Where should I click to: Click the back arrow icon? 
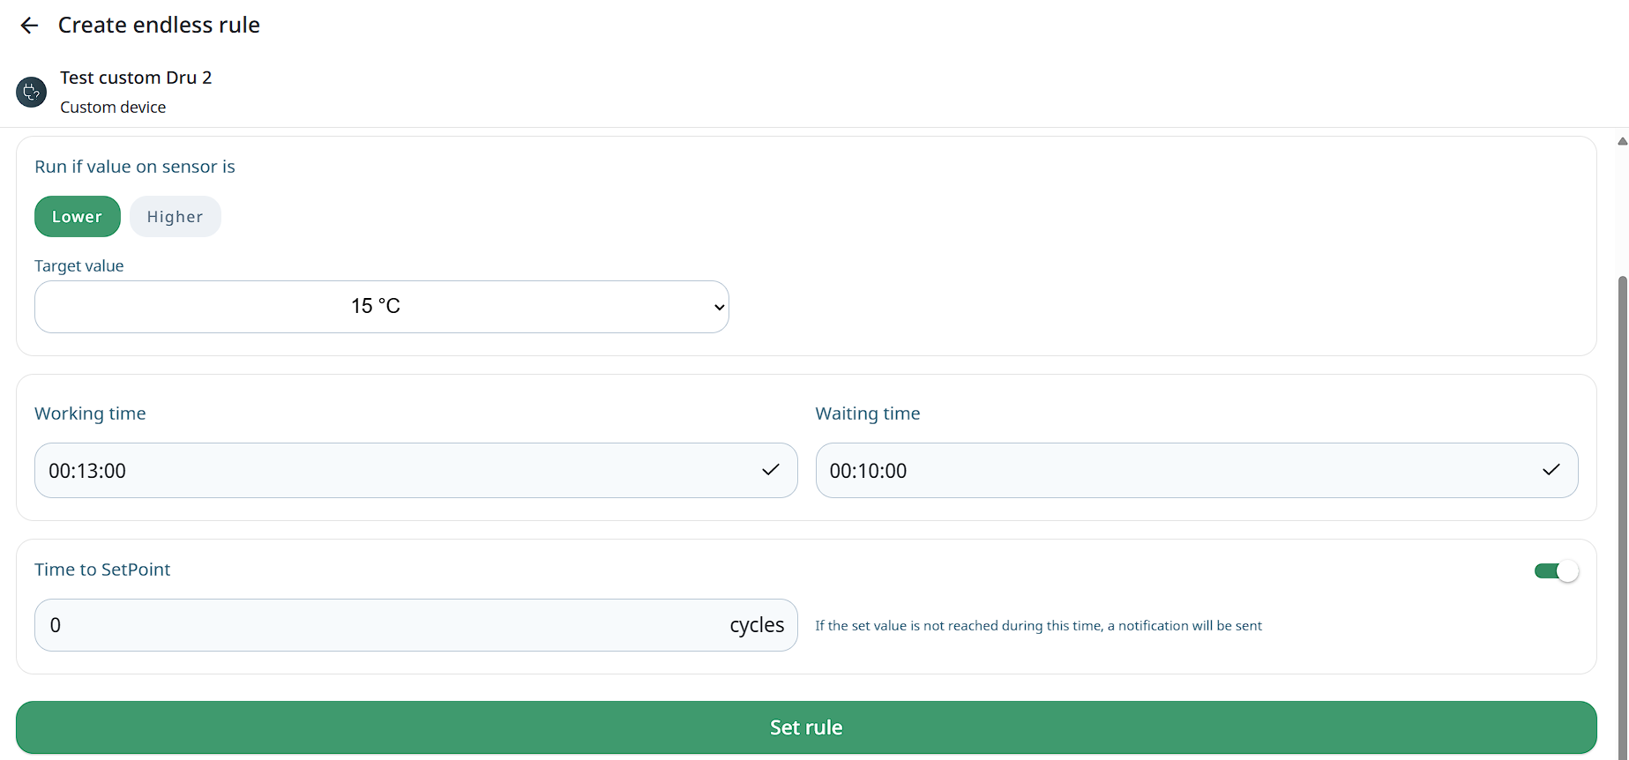pyautogui.click(x=29, y=26)
